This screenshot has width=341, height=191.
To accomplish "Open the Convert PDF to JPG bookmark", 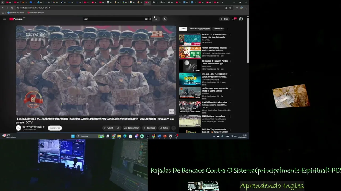I will tap(36, 12).
